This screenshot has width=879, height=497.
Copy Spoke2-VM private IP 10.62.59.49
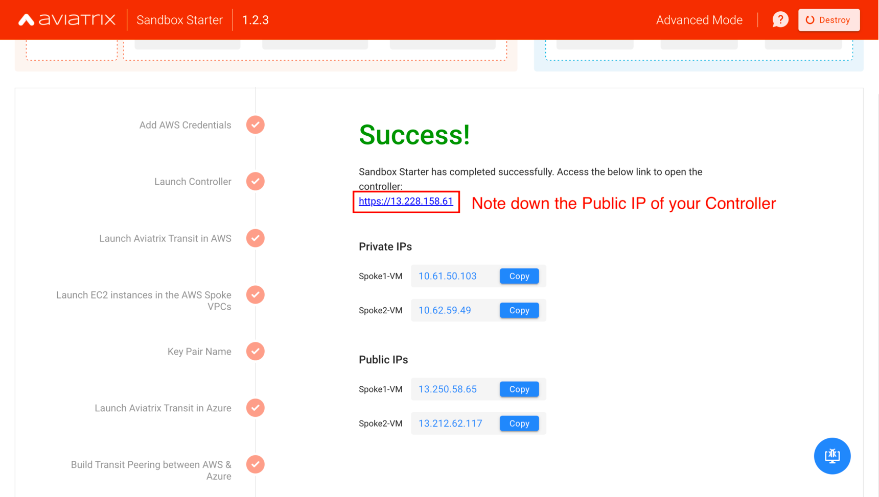tap(519, 310)
